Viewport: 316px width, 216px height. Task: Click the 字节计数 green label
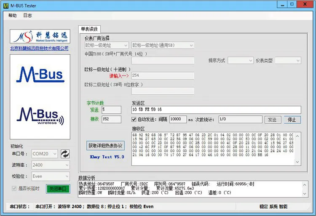pyautogui.click(x=95, y=103)
